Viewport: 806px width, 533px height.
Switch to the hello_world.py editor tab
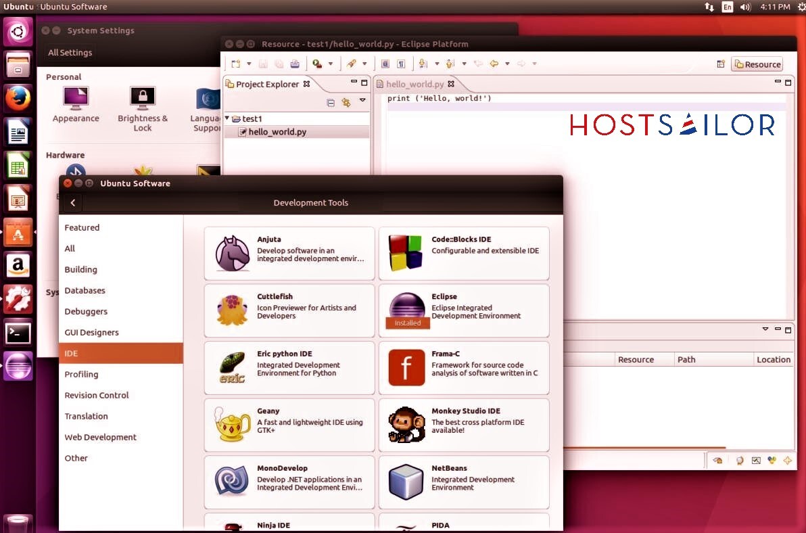414,84
